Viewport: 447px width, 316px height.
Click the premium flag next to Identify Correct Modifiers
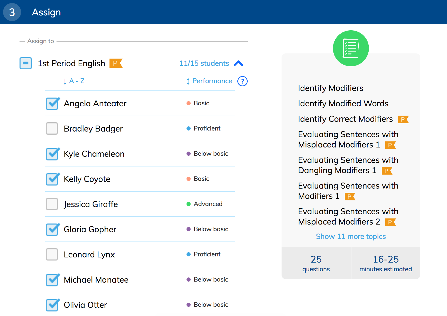(x=403, y=119)
